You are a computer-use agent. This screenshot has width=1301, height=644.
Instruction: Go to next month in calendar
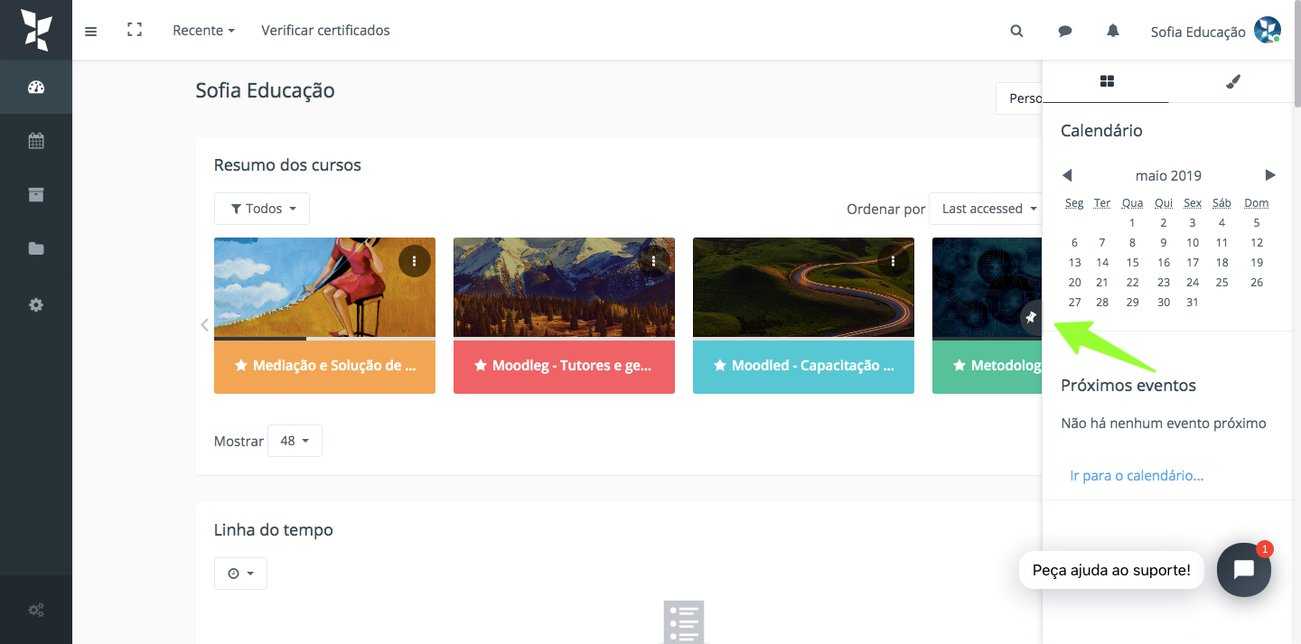(x=1270, y=175)
